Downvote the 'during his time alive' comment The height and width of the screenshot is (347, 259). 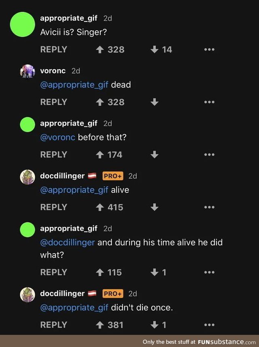154,272
